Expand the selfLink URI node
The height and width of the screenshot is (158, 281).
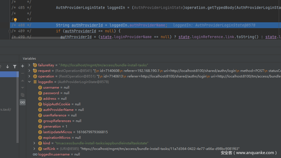point(34,149)
